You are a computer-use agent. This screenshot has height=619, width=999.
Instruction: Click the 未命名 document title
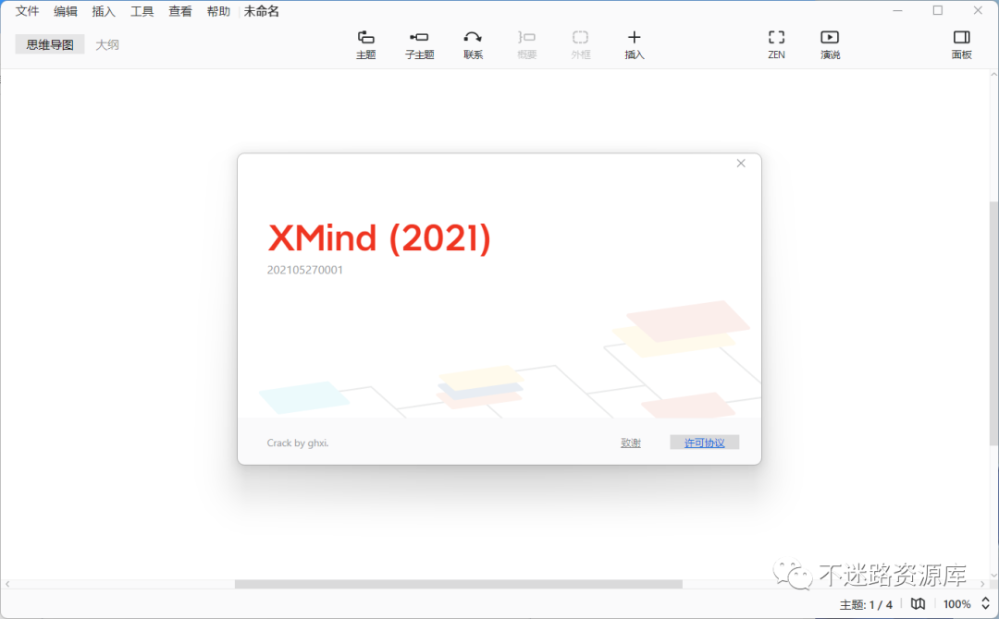261,11
